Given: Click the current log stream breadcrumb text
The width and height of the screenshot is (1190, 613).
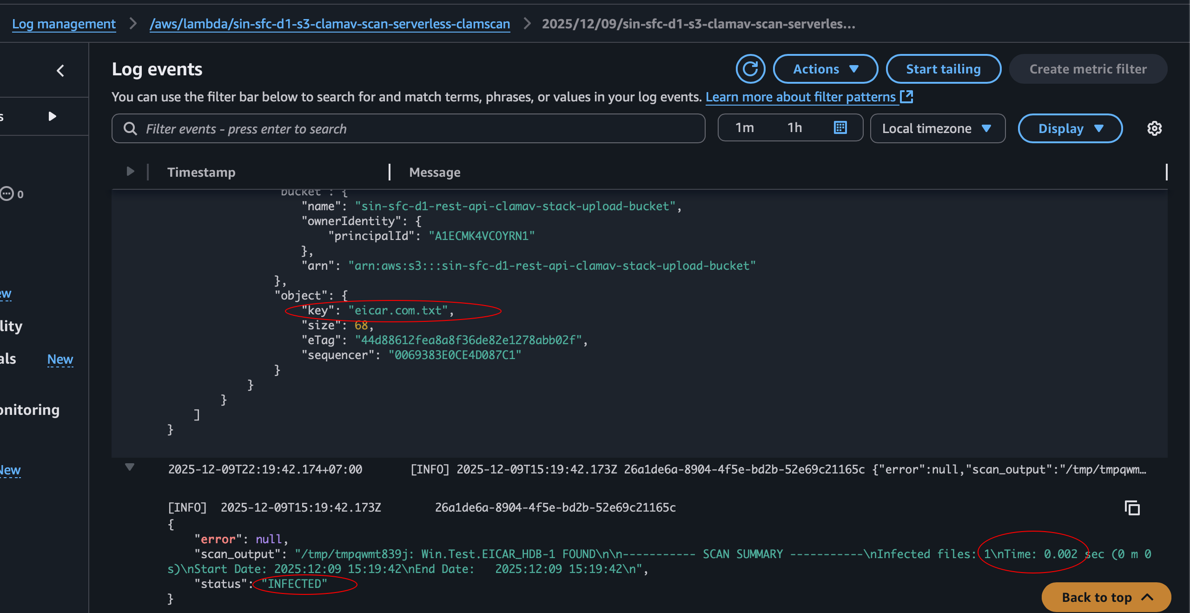Looking at the screenshot, I should [698, 24].
